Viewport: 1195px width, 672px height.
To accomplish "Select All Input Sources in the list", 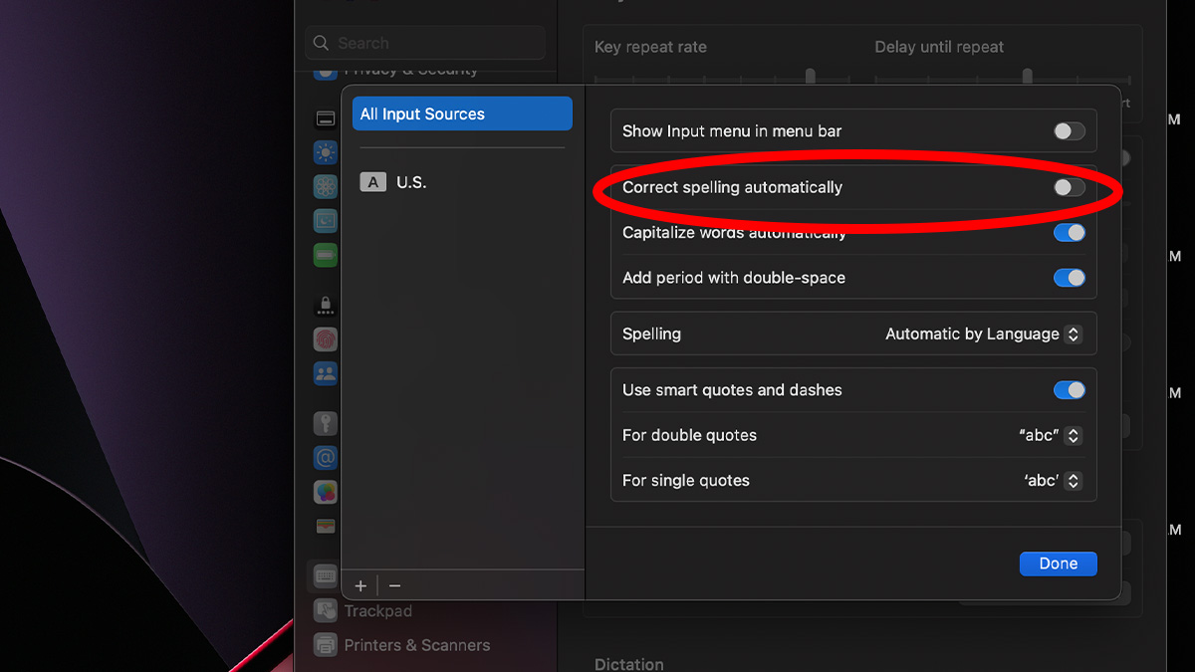I will coord(461,112).
